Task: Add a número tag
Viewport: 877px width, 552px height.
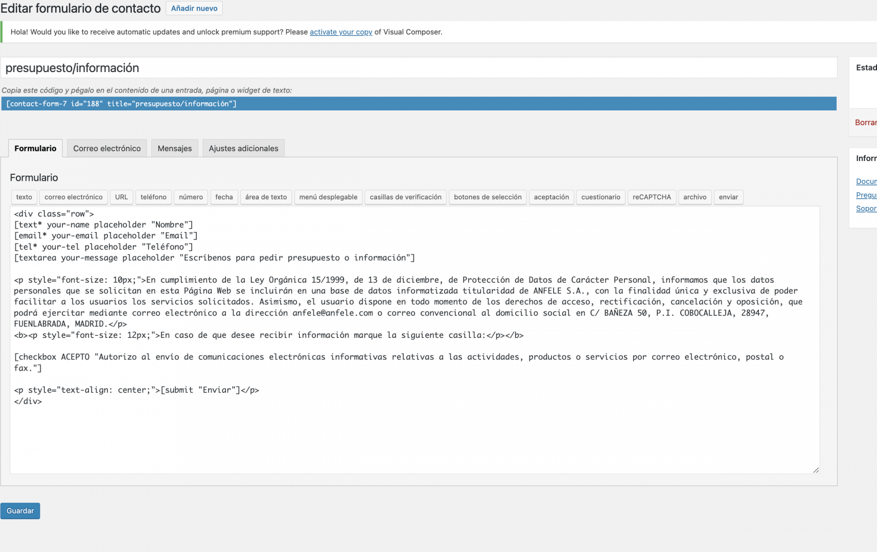Action: coord(191,197)
